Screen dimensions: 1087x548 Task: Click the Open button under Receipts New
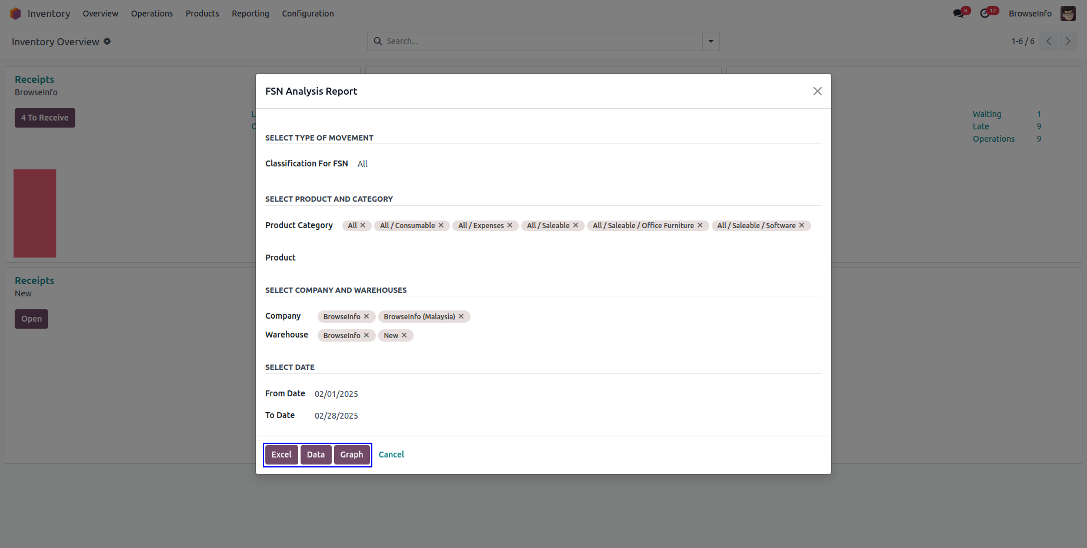(32, 319)
